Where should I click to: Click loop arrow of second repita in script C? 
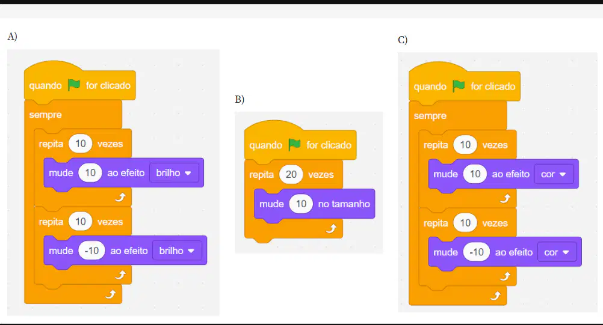[x=505, y=276]
